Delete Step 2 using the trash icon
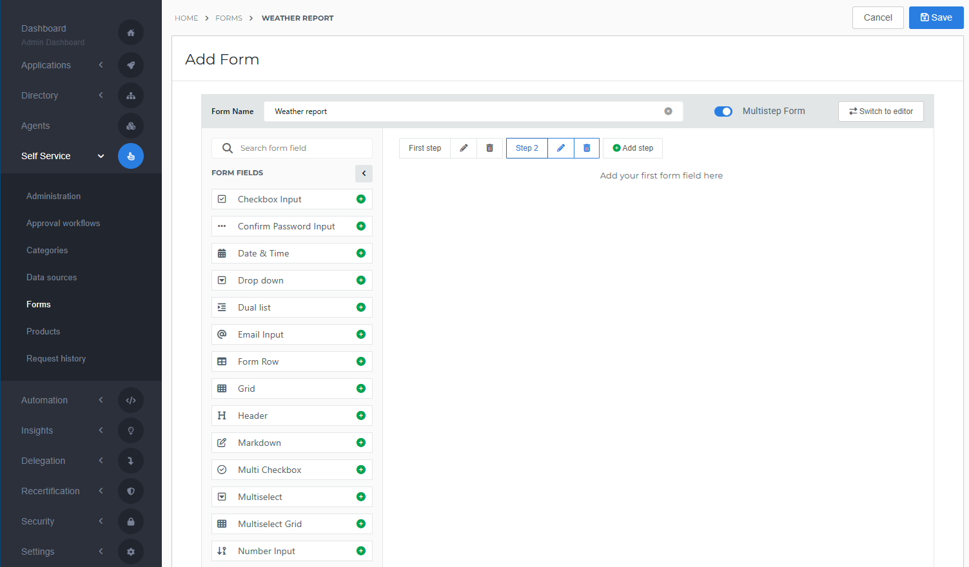The width and height of the screenshot is (969, 567). 586,148
